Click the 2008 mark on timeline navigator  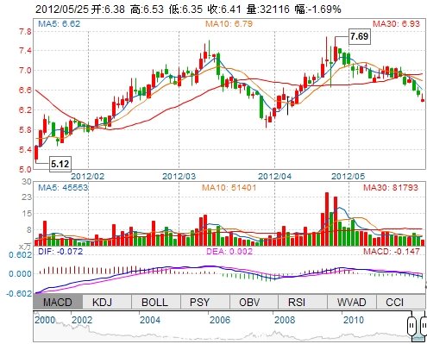coord(285,320)
